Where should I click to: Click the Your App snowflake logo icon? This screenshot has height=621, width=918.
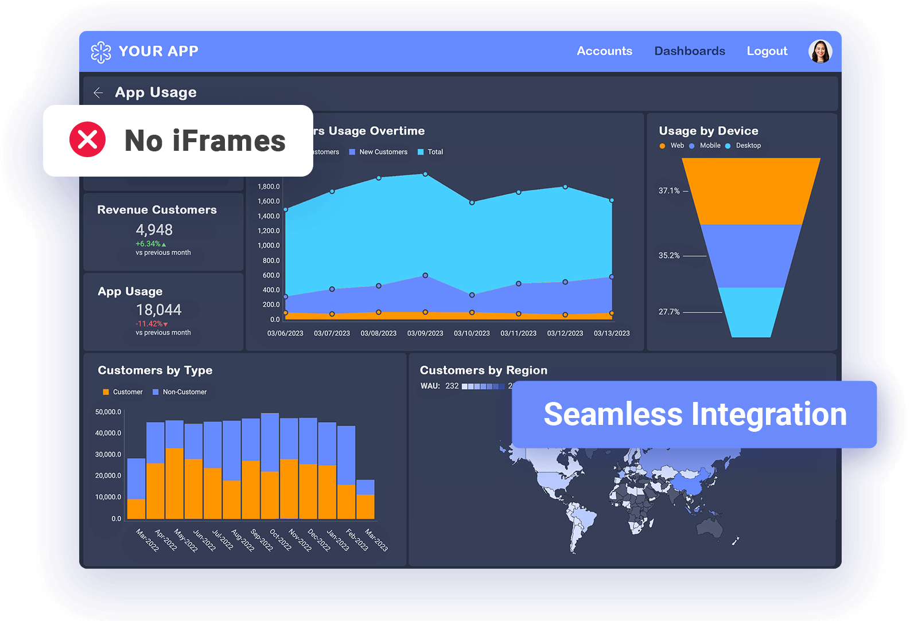101,52
